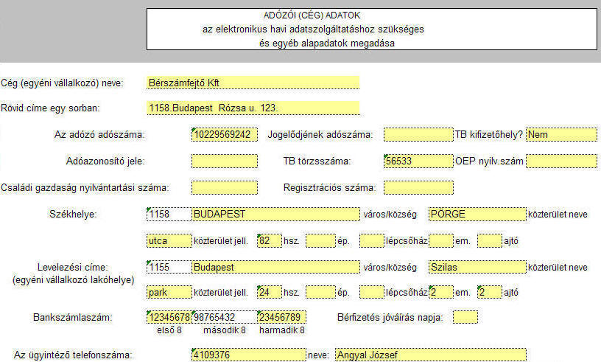Select the Székhelye city field BUDAPEST
The width and height of the screenshot is (601, 362).
[275, 214]
